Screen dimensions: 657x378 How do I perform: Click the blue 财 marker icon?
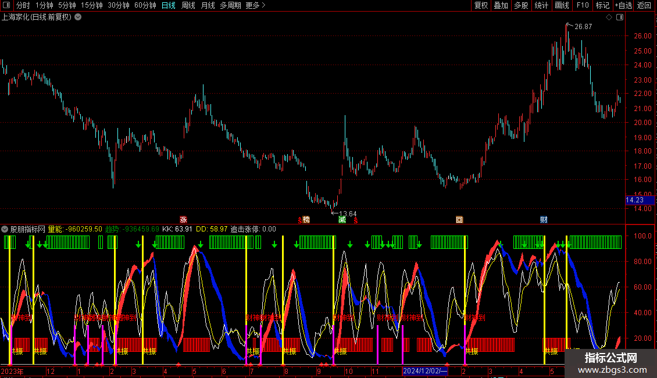point(544,220)
